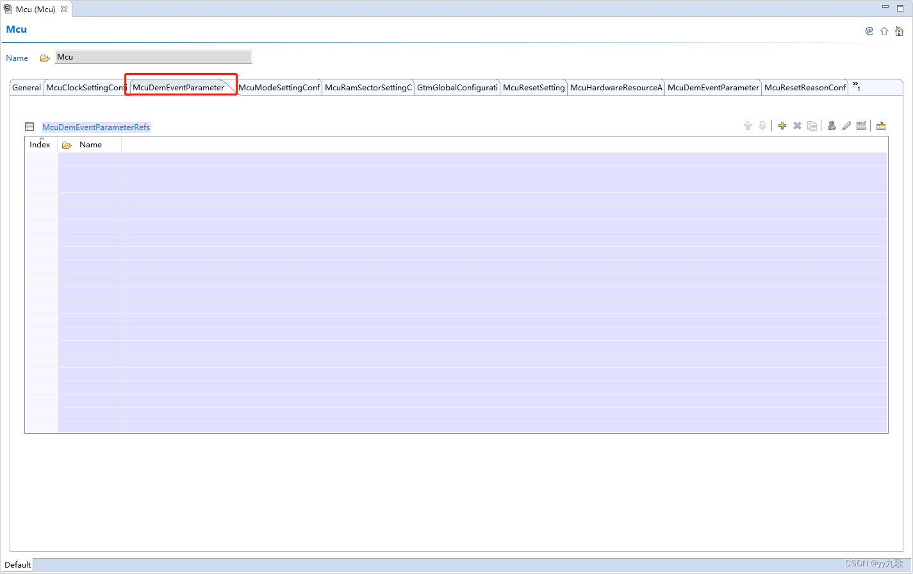This screenshot has height=574, width=913.
Task: Click the McuDemEventParameterRefs link
Action: pos(96,127)
